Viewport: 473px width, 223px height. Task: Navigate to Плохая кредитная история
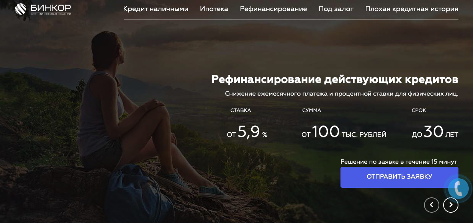(412, 9)
